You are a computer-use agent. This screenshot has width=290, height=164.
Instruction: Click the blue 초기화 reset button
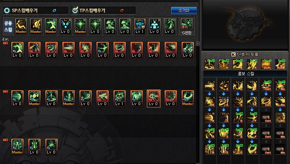point(184,10)
